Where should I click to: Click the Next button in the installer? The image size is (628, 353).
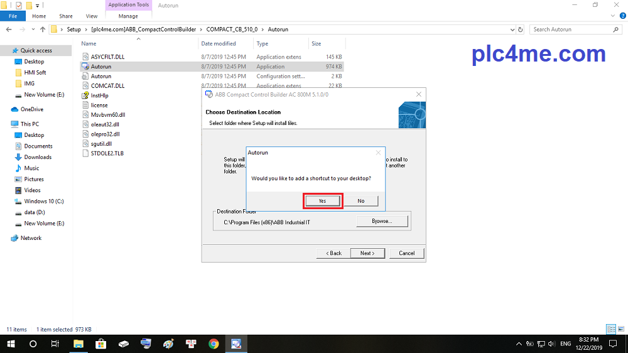[x=367, y=253]
